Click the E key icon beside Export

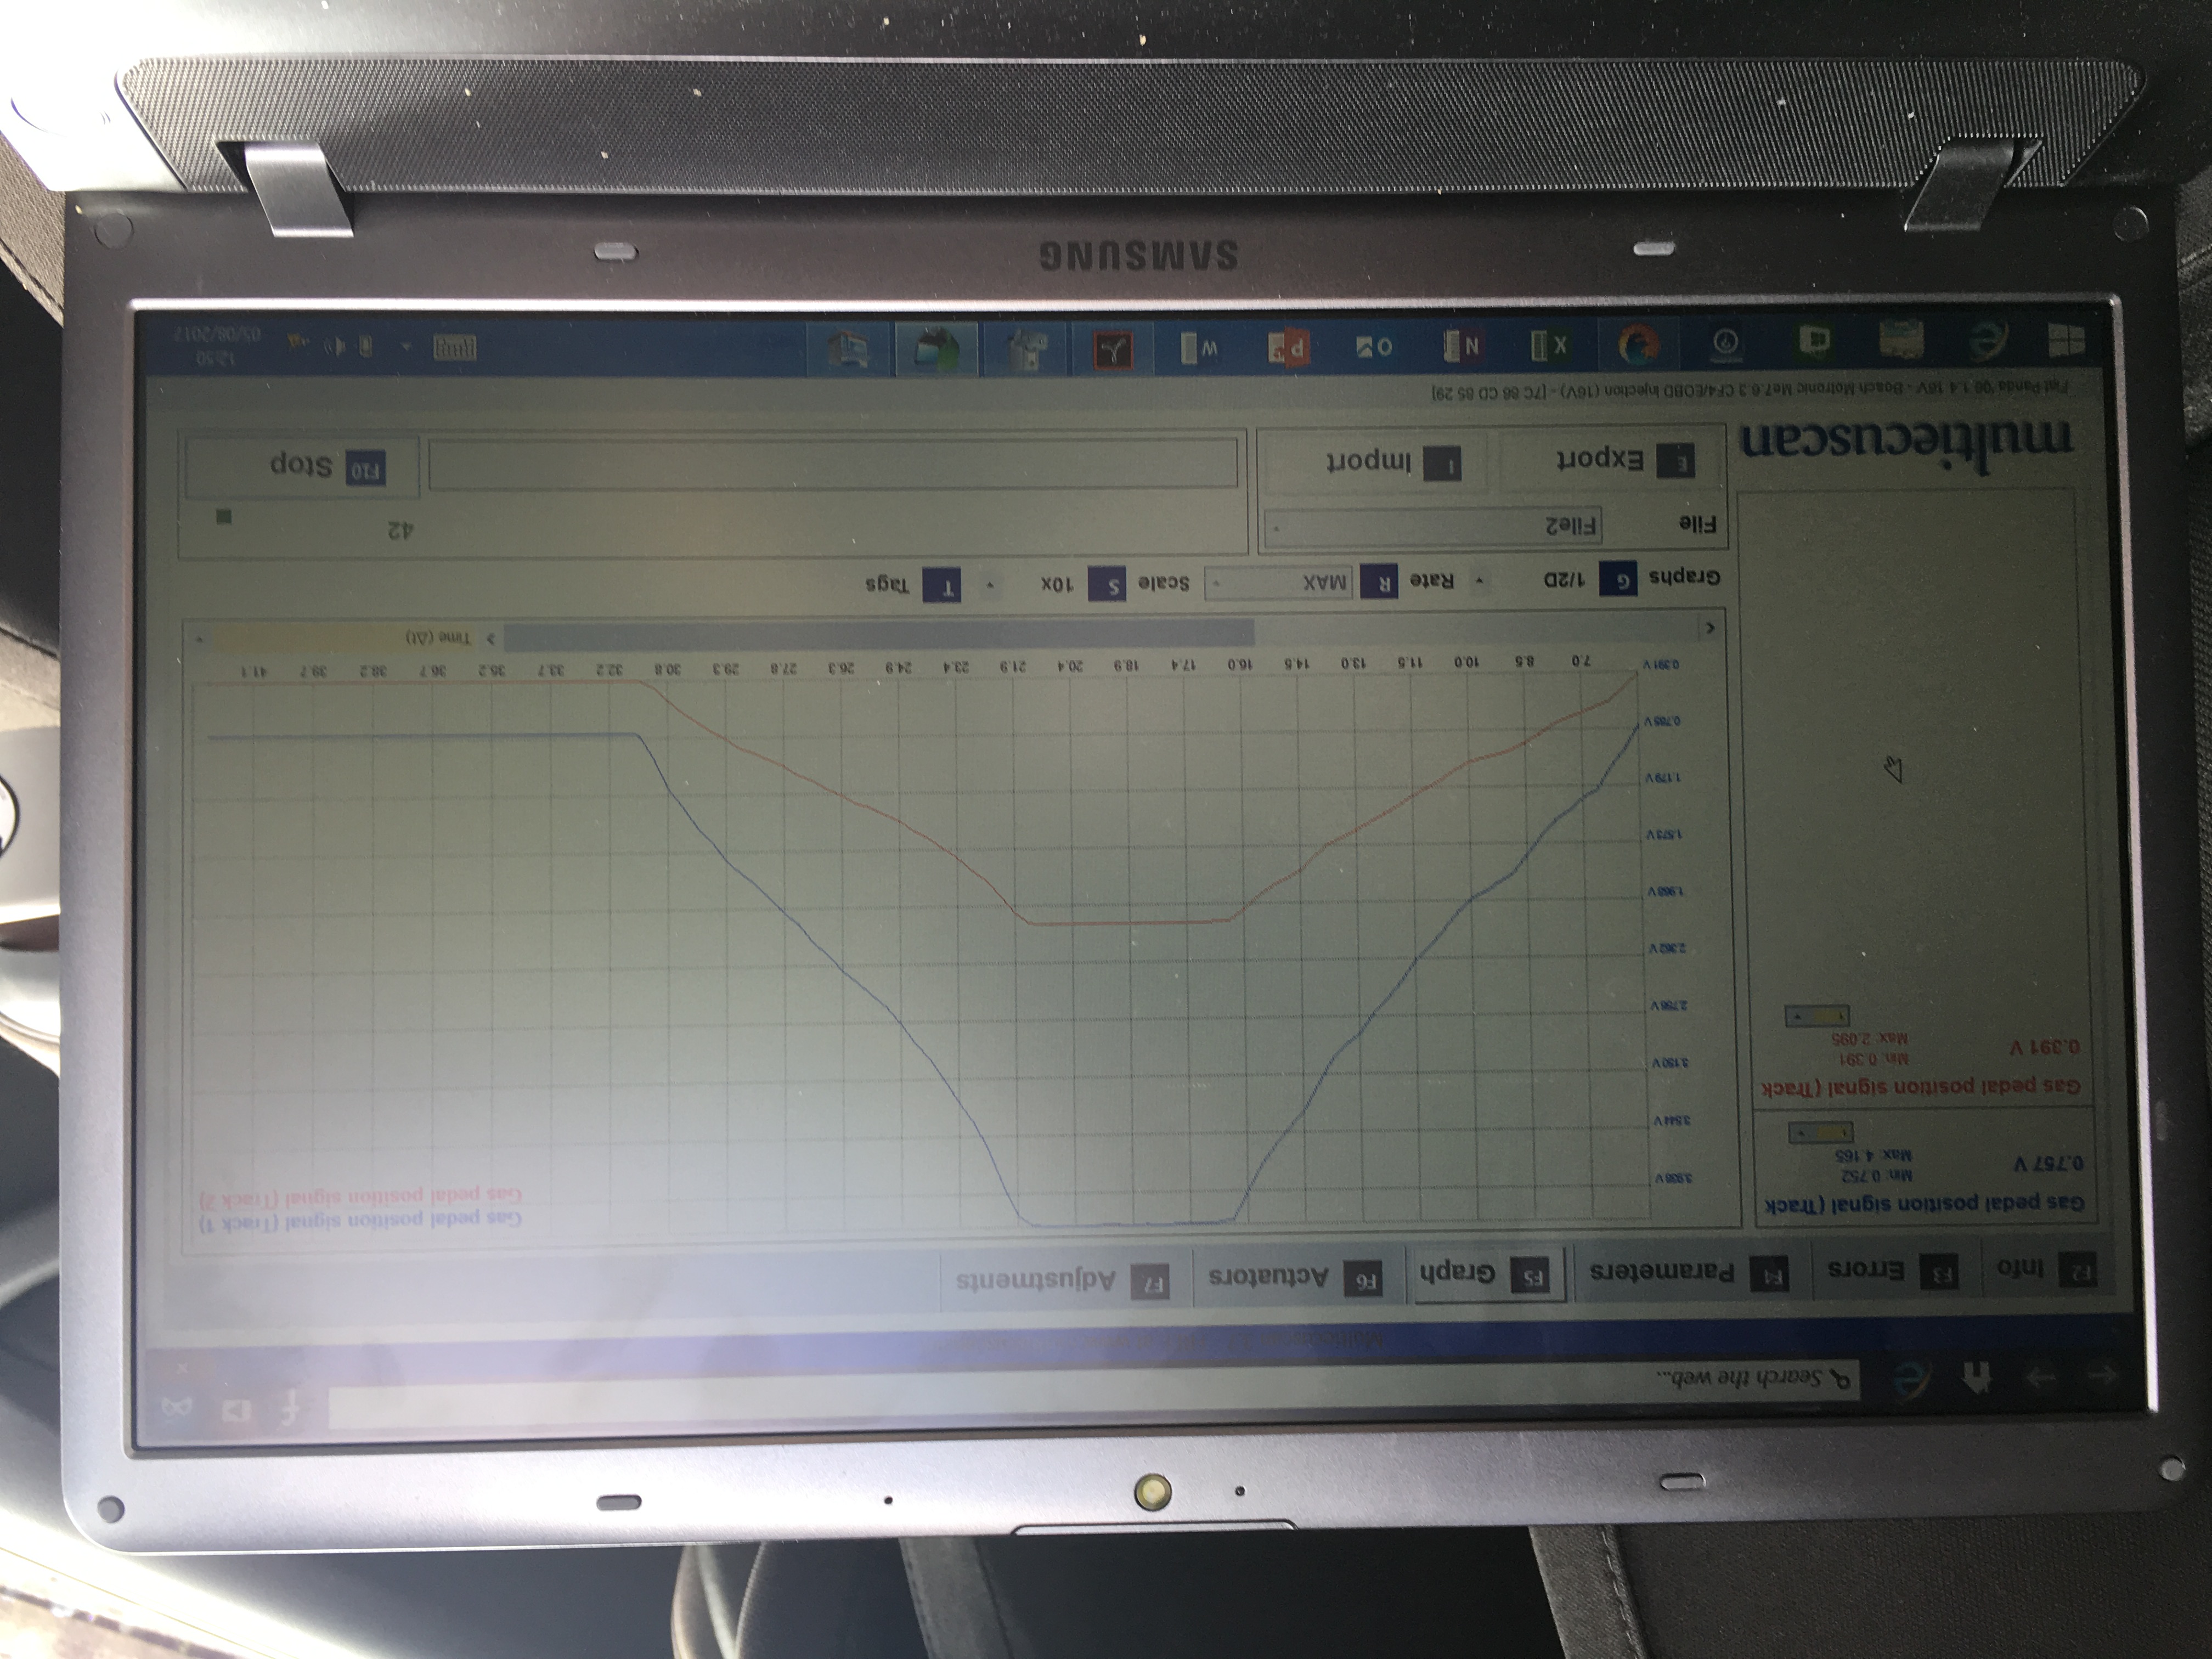click(1676, 461)
